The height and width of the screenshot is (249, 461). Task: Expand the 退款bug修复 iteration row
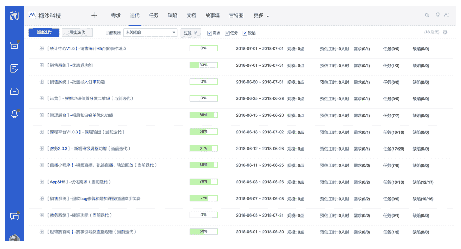(x=41, y=199)
